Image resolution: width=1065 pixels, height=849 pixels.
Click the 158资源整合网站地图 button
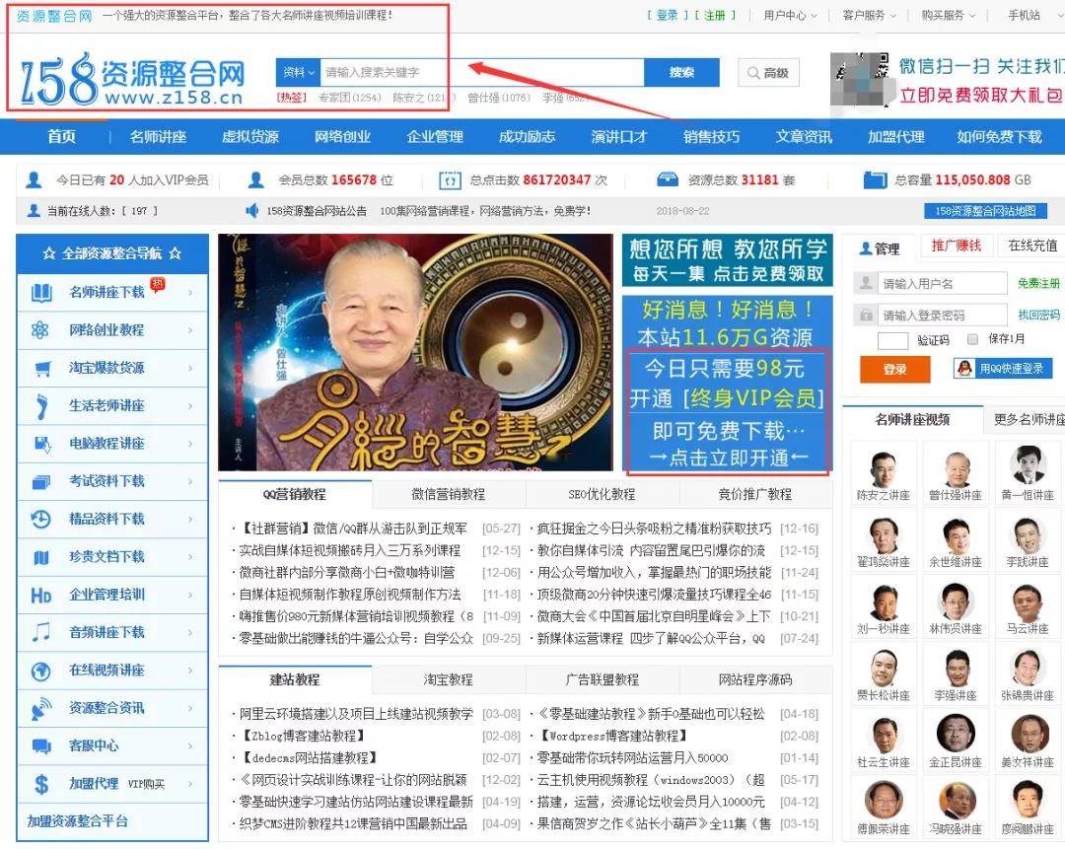[x=985, y=211]
